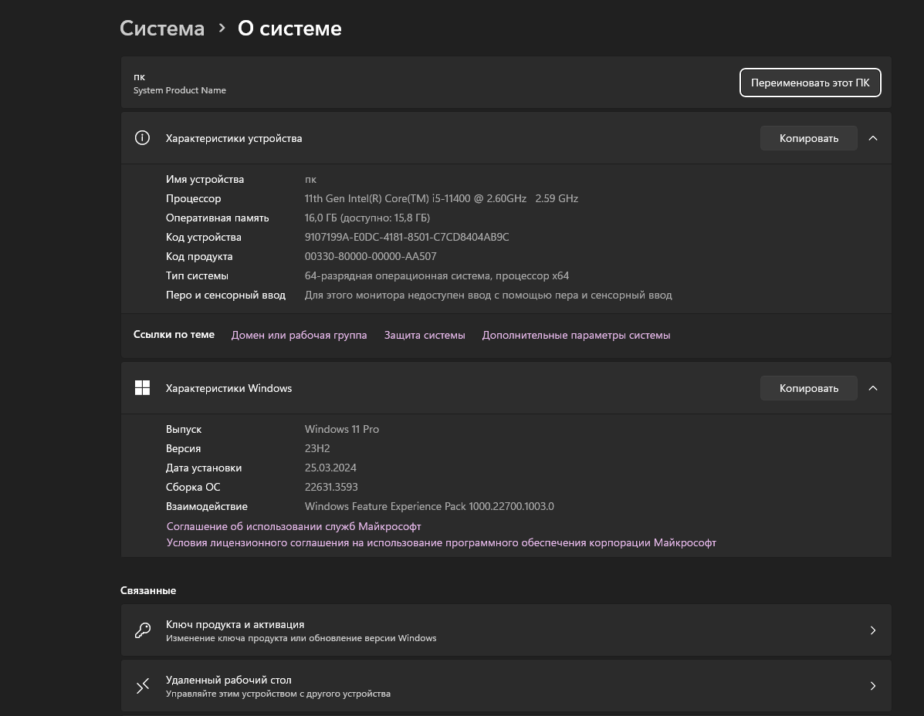The width and height of the screenshot is (924, 716).
Task: Open the Дополнительные параметры системы link
Action: 576,335
